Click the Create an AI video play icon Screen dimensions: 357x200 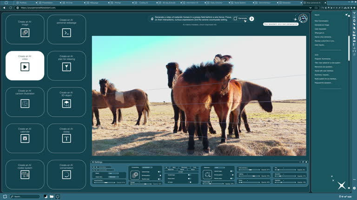coord(25,67)
